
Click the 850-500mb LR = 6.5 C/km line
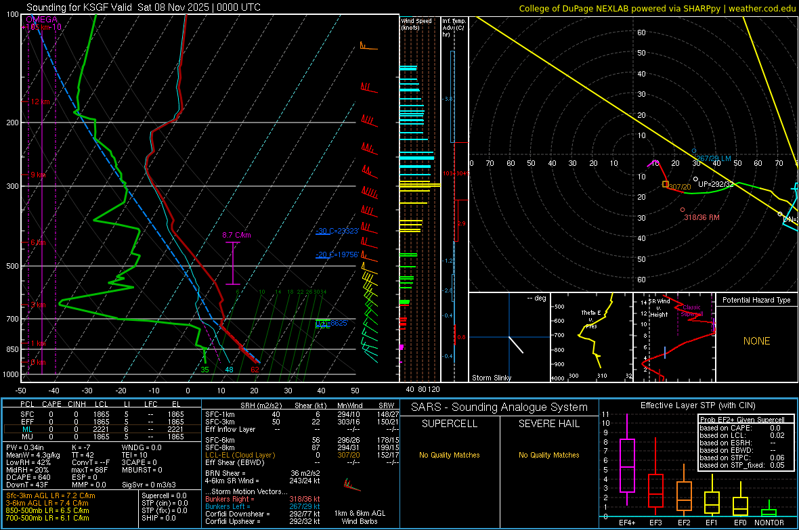(x=47, y=510)
